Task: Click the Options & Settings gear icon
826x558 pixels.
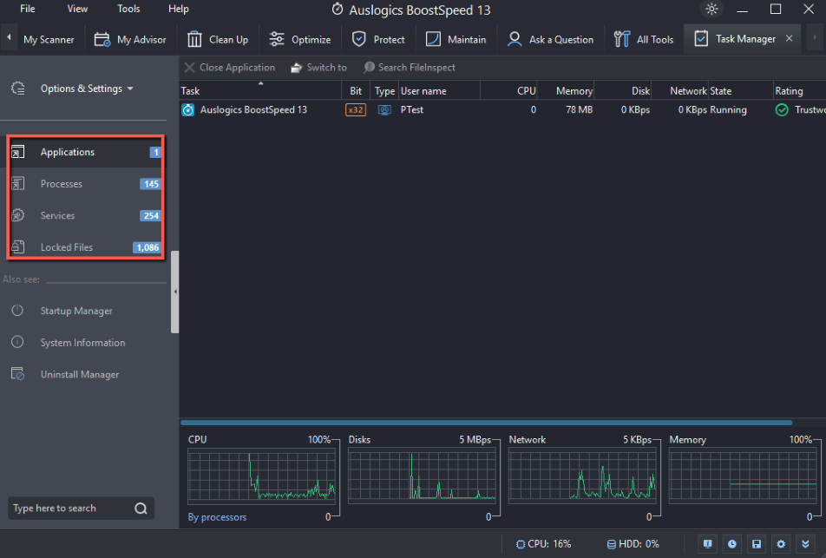Action: (18, 89)
